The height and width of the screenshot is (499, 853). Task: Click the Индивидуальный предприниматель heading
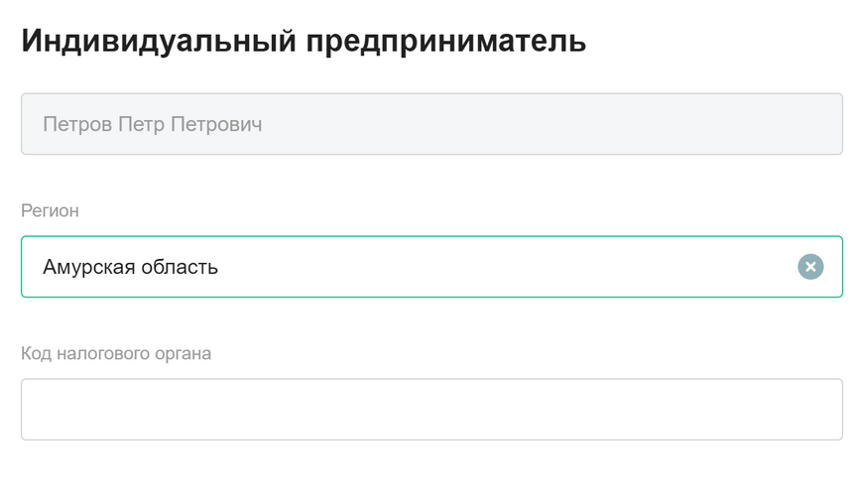click(x=304, y=41)
